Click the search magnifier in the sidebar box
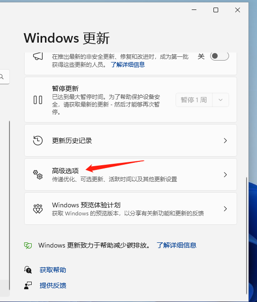 (x=2, y=77)
